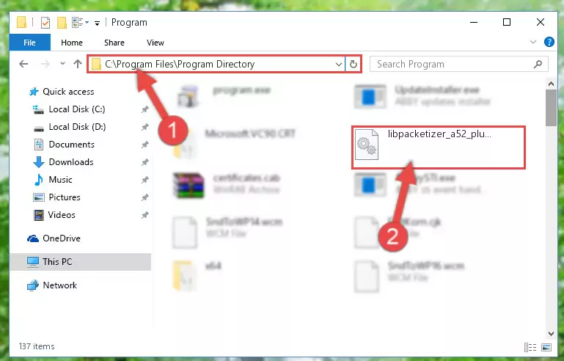564x361 pixels.
Task: Switch to Large icons view in status bar
Action: point(546,347)
